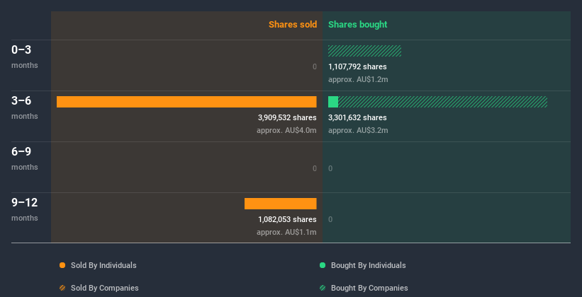The image size is (582, 297).
Task: Click the orange Sold By Individuals legend dot
Action: [x=62, y=265]
